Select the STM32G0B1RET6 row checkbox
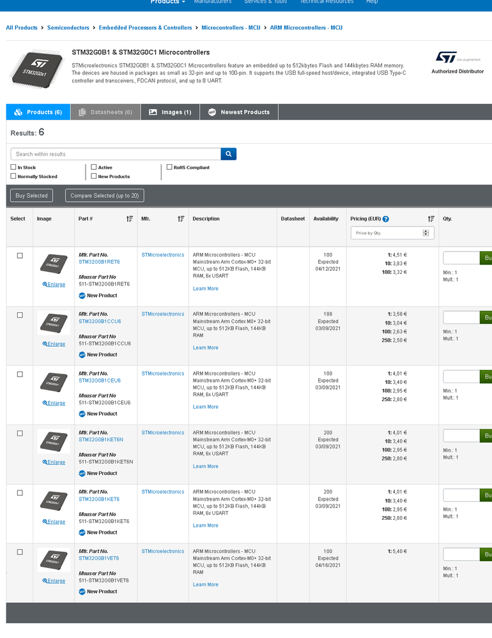 [20, 255]
